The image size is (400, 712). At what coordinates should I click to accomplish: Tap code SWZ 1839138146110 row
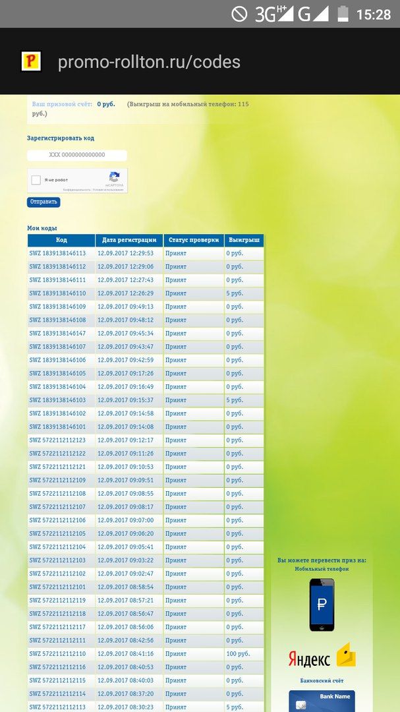click(x=58, y=293)
